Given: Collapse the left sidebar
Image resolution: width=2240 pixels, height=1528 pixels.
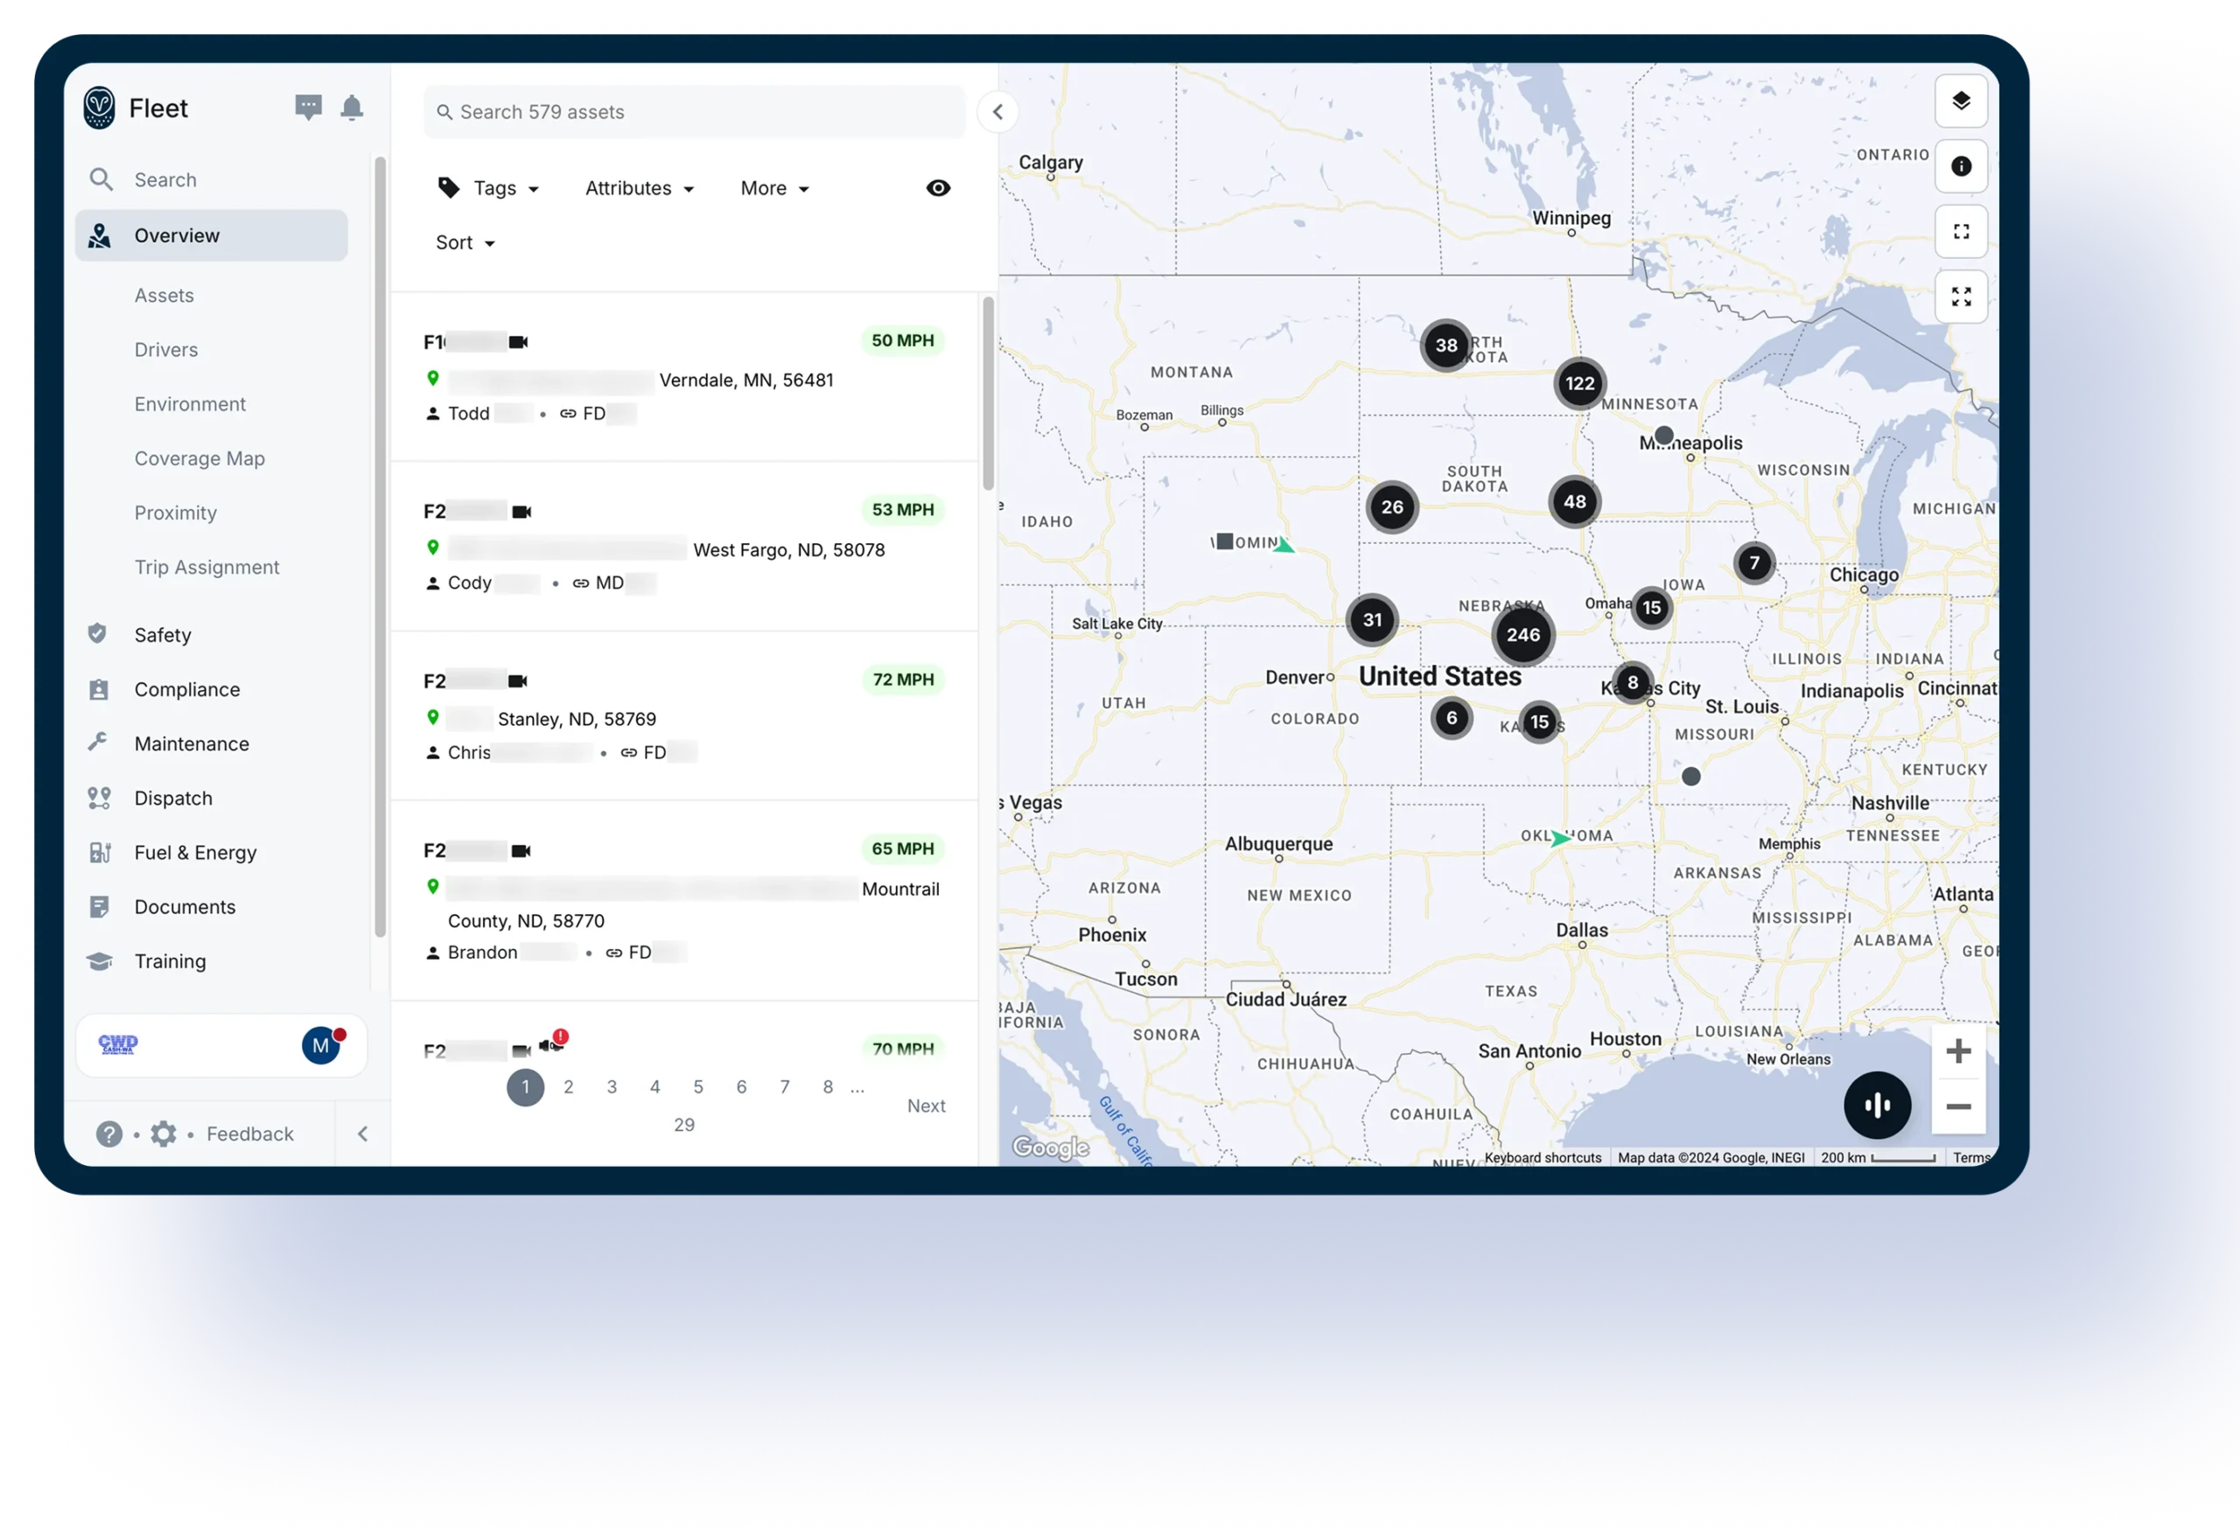Looking at the screenshot, I should pos(362,1134).
